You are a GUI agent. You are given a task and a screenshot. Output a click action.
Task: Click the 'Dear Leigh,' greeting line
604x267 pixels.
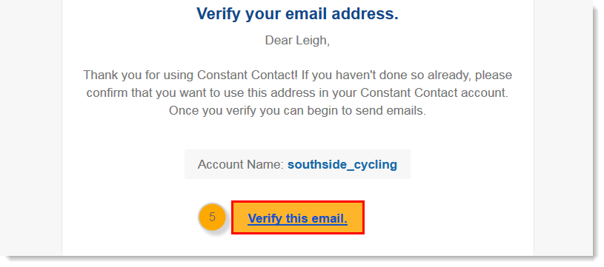[297, 41]
